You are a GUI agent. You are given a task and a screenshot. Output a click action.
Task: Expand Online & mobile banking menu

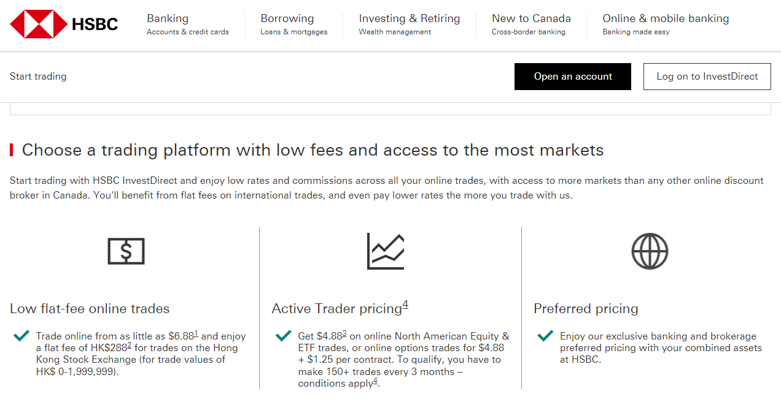666,25
